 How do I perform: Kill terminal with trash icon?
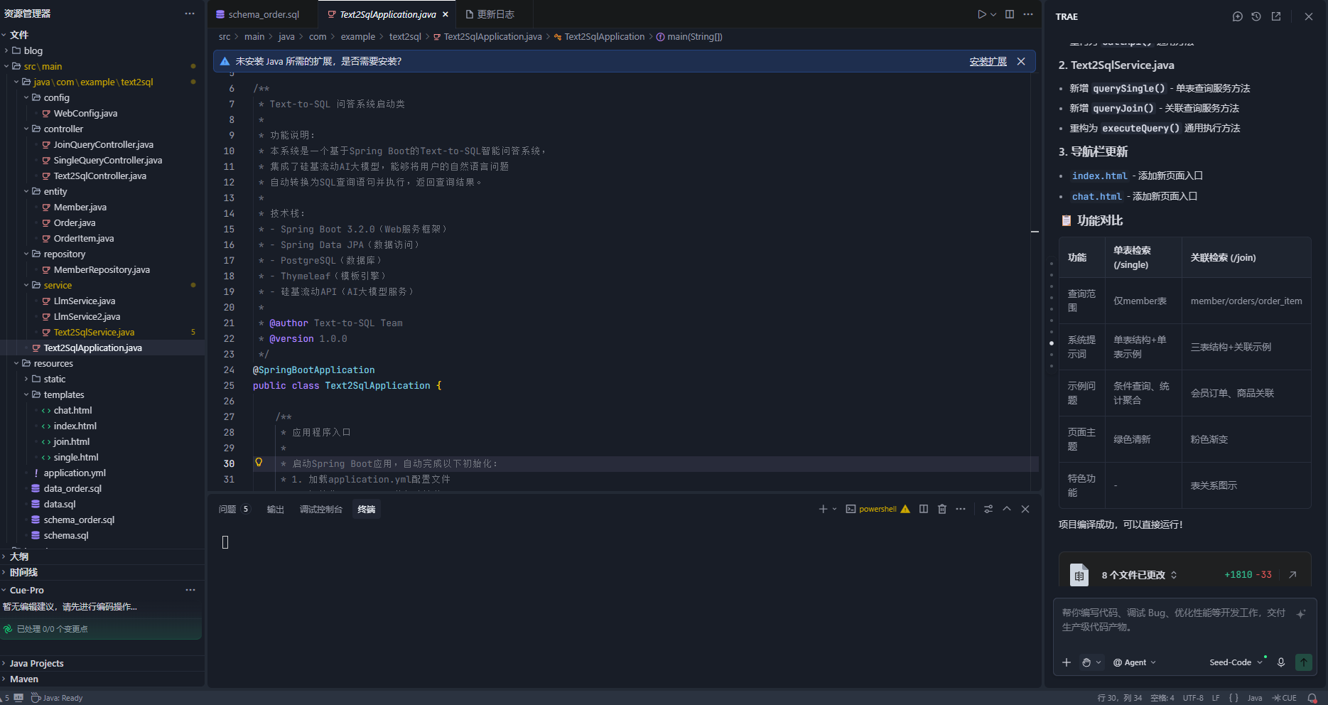point(942,509)
